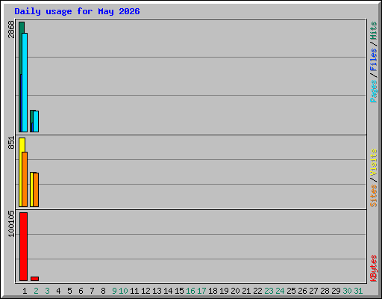Click day label 28 on the x-axis

click(325, 291)
